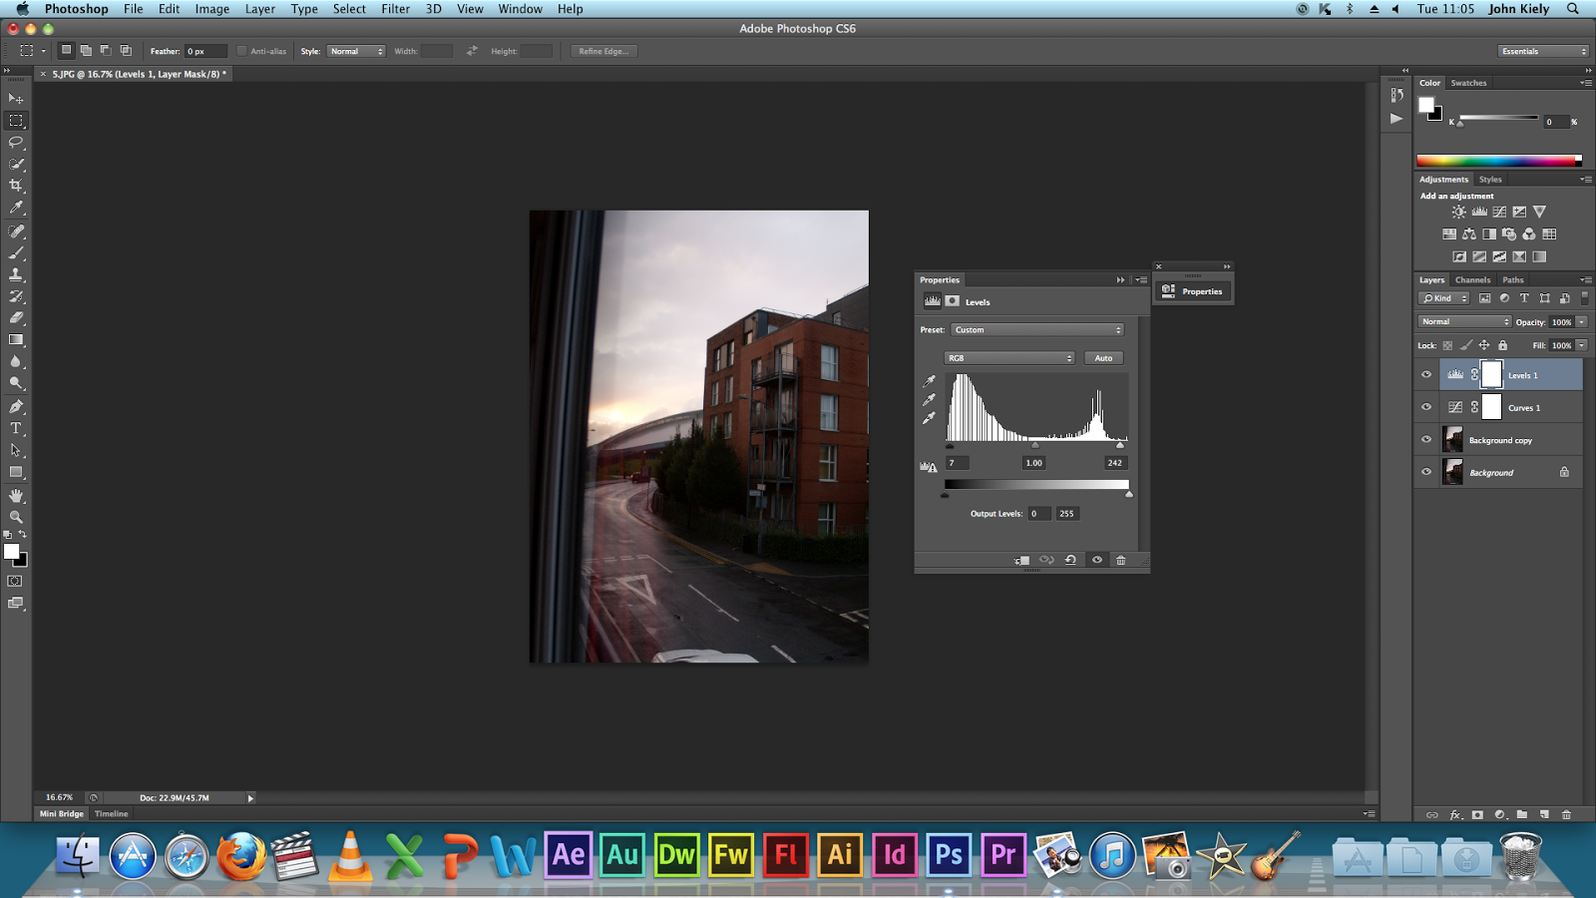Toggle layer visibility in Properties panel
The width and height of the screenshot is (1596, 898).
point(1097,560)
